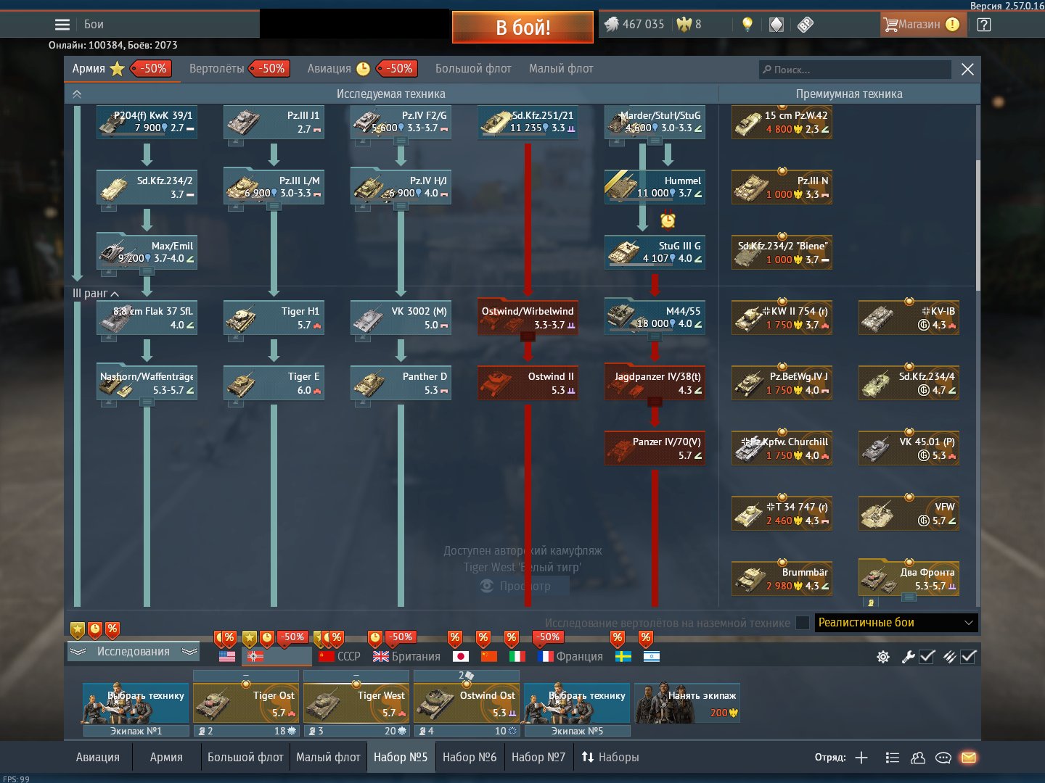Viewport: 1045px width, 783px height.
Task: Click the Golden Eagles currency icon
Action: pos(684,24)
